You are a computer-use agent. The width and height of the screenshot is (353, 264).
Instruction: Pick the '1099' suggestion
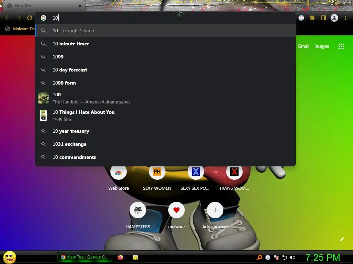pyautogui.click(x=165, y=57)
